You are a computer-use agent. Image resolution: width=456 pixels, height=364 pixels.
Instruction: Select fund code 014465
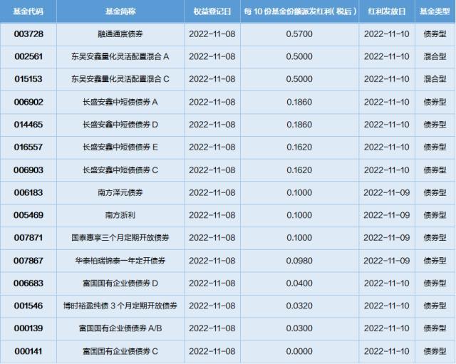point(28,125)
